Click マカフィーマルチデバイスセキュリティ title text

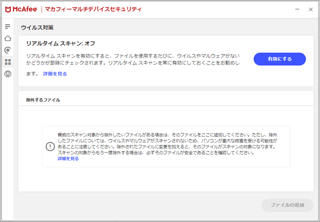coord(93,9)
